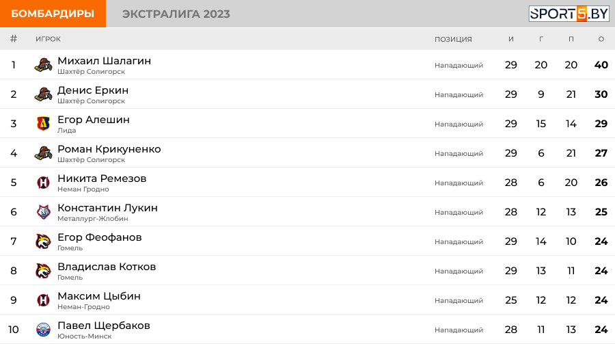Click Shakhtyor Soligorsk logo beside Михаил Шалагин
The image size is (615, 344).
pyautogui.click(x=43, y=65)
